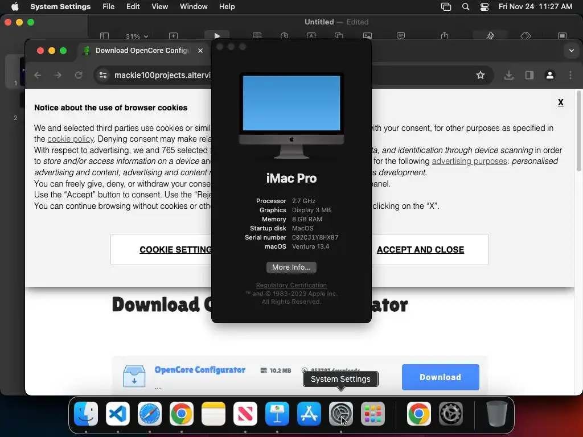
Task: Click Keynote's Table toolbar icon
Action: [257, 36]
